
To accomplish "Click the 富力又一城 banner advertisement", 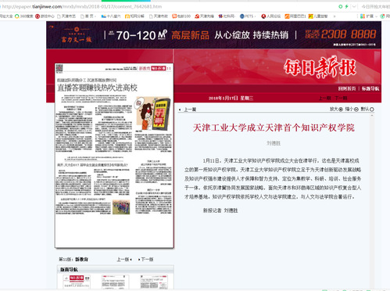I will pyautogui.click(x=213, y=35).
